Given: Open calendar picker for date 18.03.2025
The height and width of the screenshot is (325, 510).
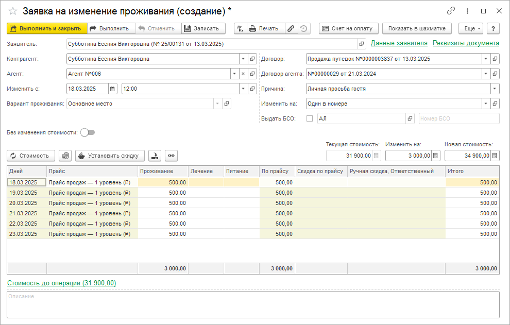Looking at the screenshot, I should [113, 89].
